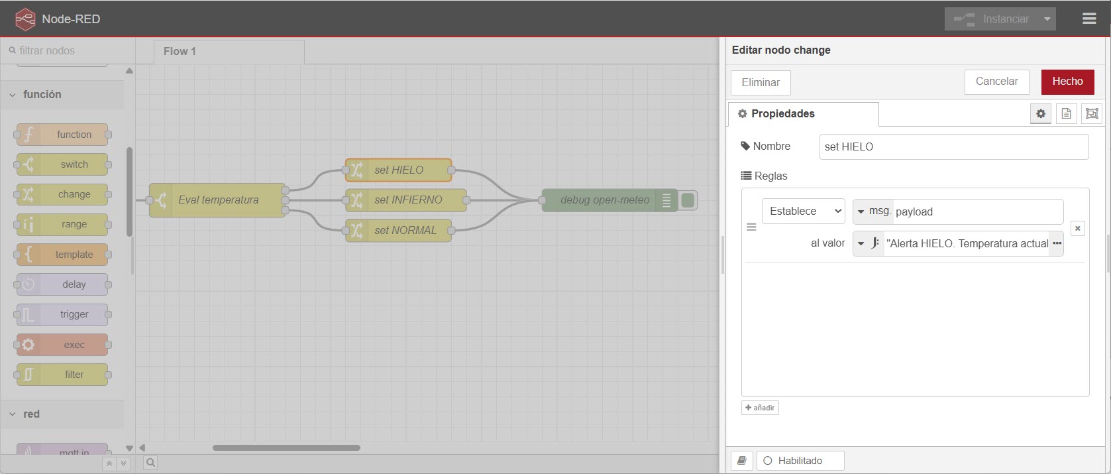Select the delay node in palette

coord(62,284)
